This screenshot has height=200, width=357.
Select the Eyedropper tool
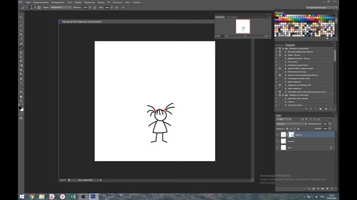coord(21,39)
